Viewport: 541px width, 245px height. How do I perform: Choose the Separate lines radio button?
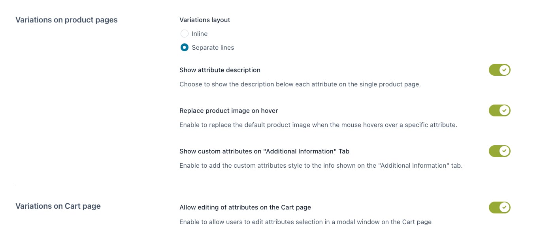(x=184, y=47)
